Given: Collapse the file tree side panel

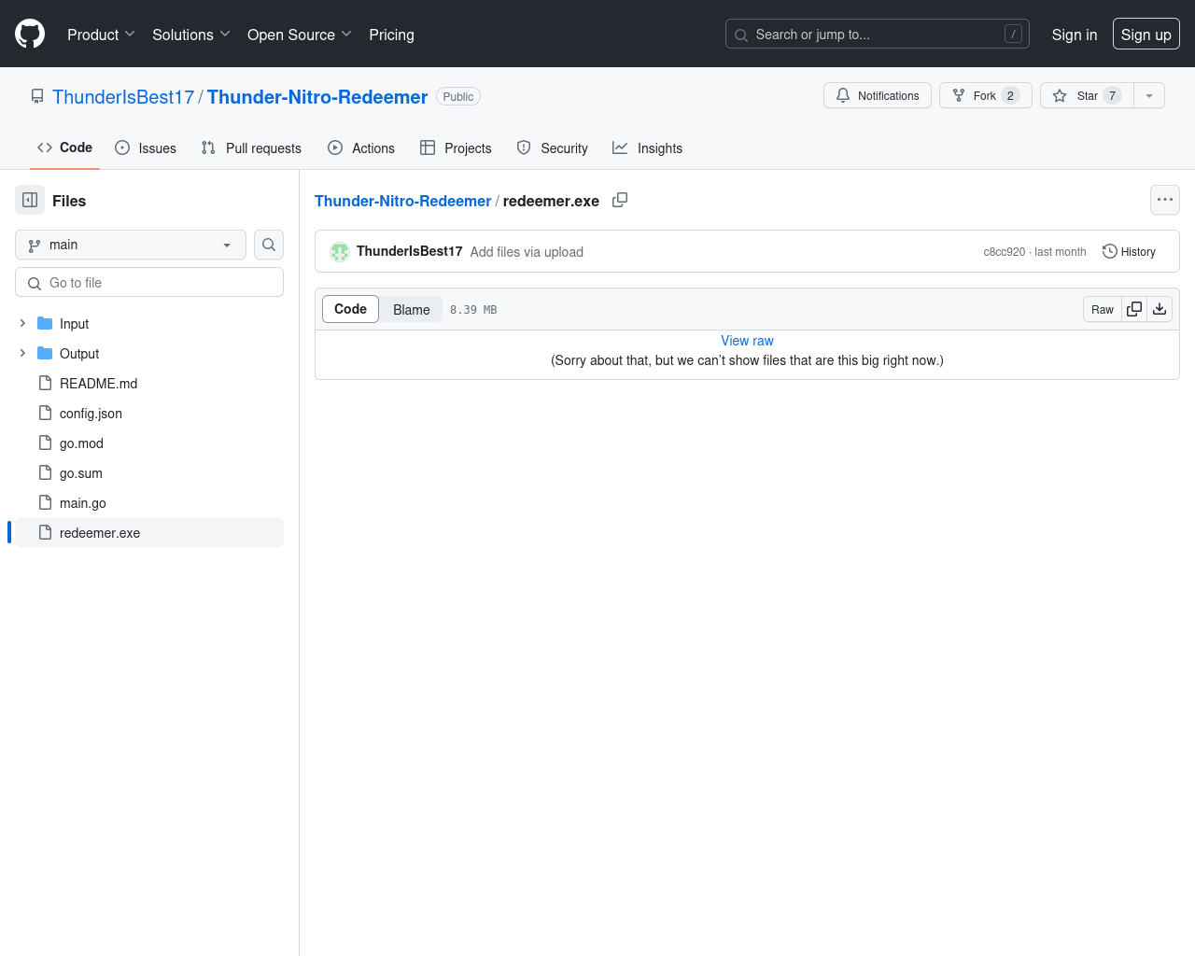Looking at the screenshot, I should 30,200.
